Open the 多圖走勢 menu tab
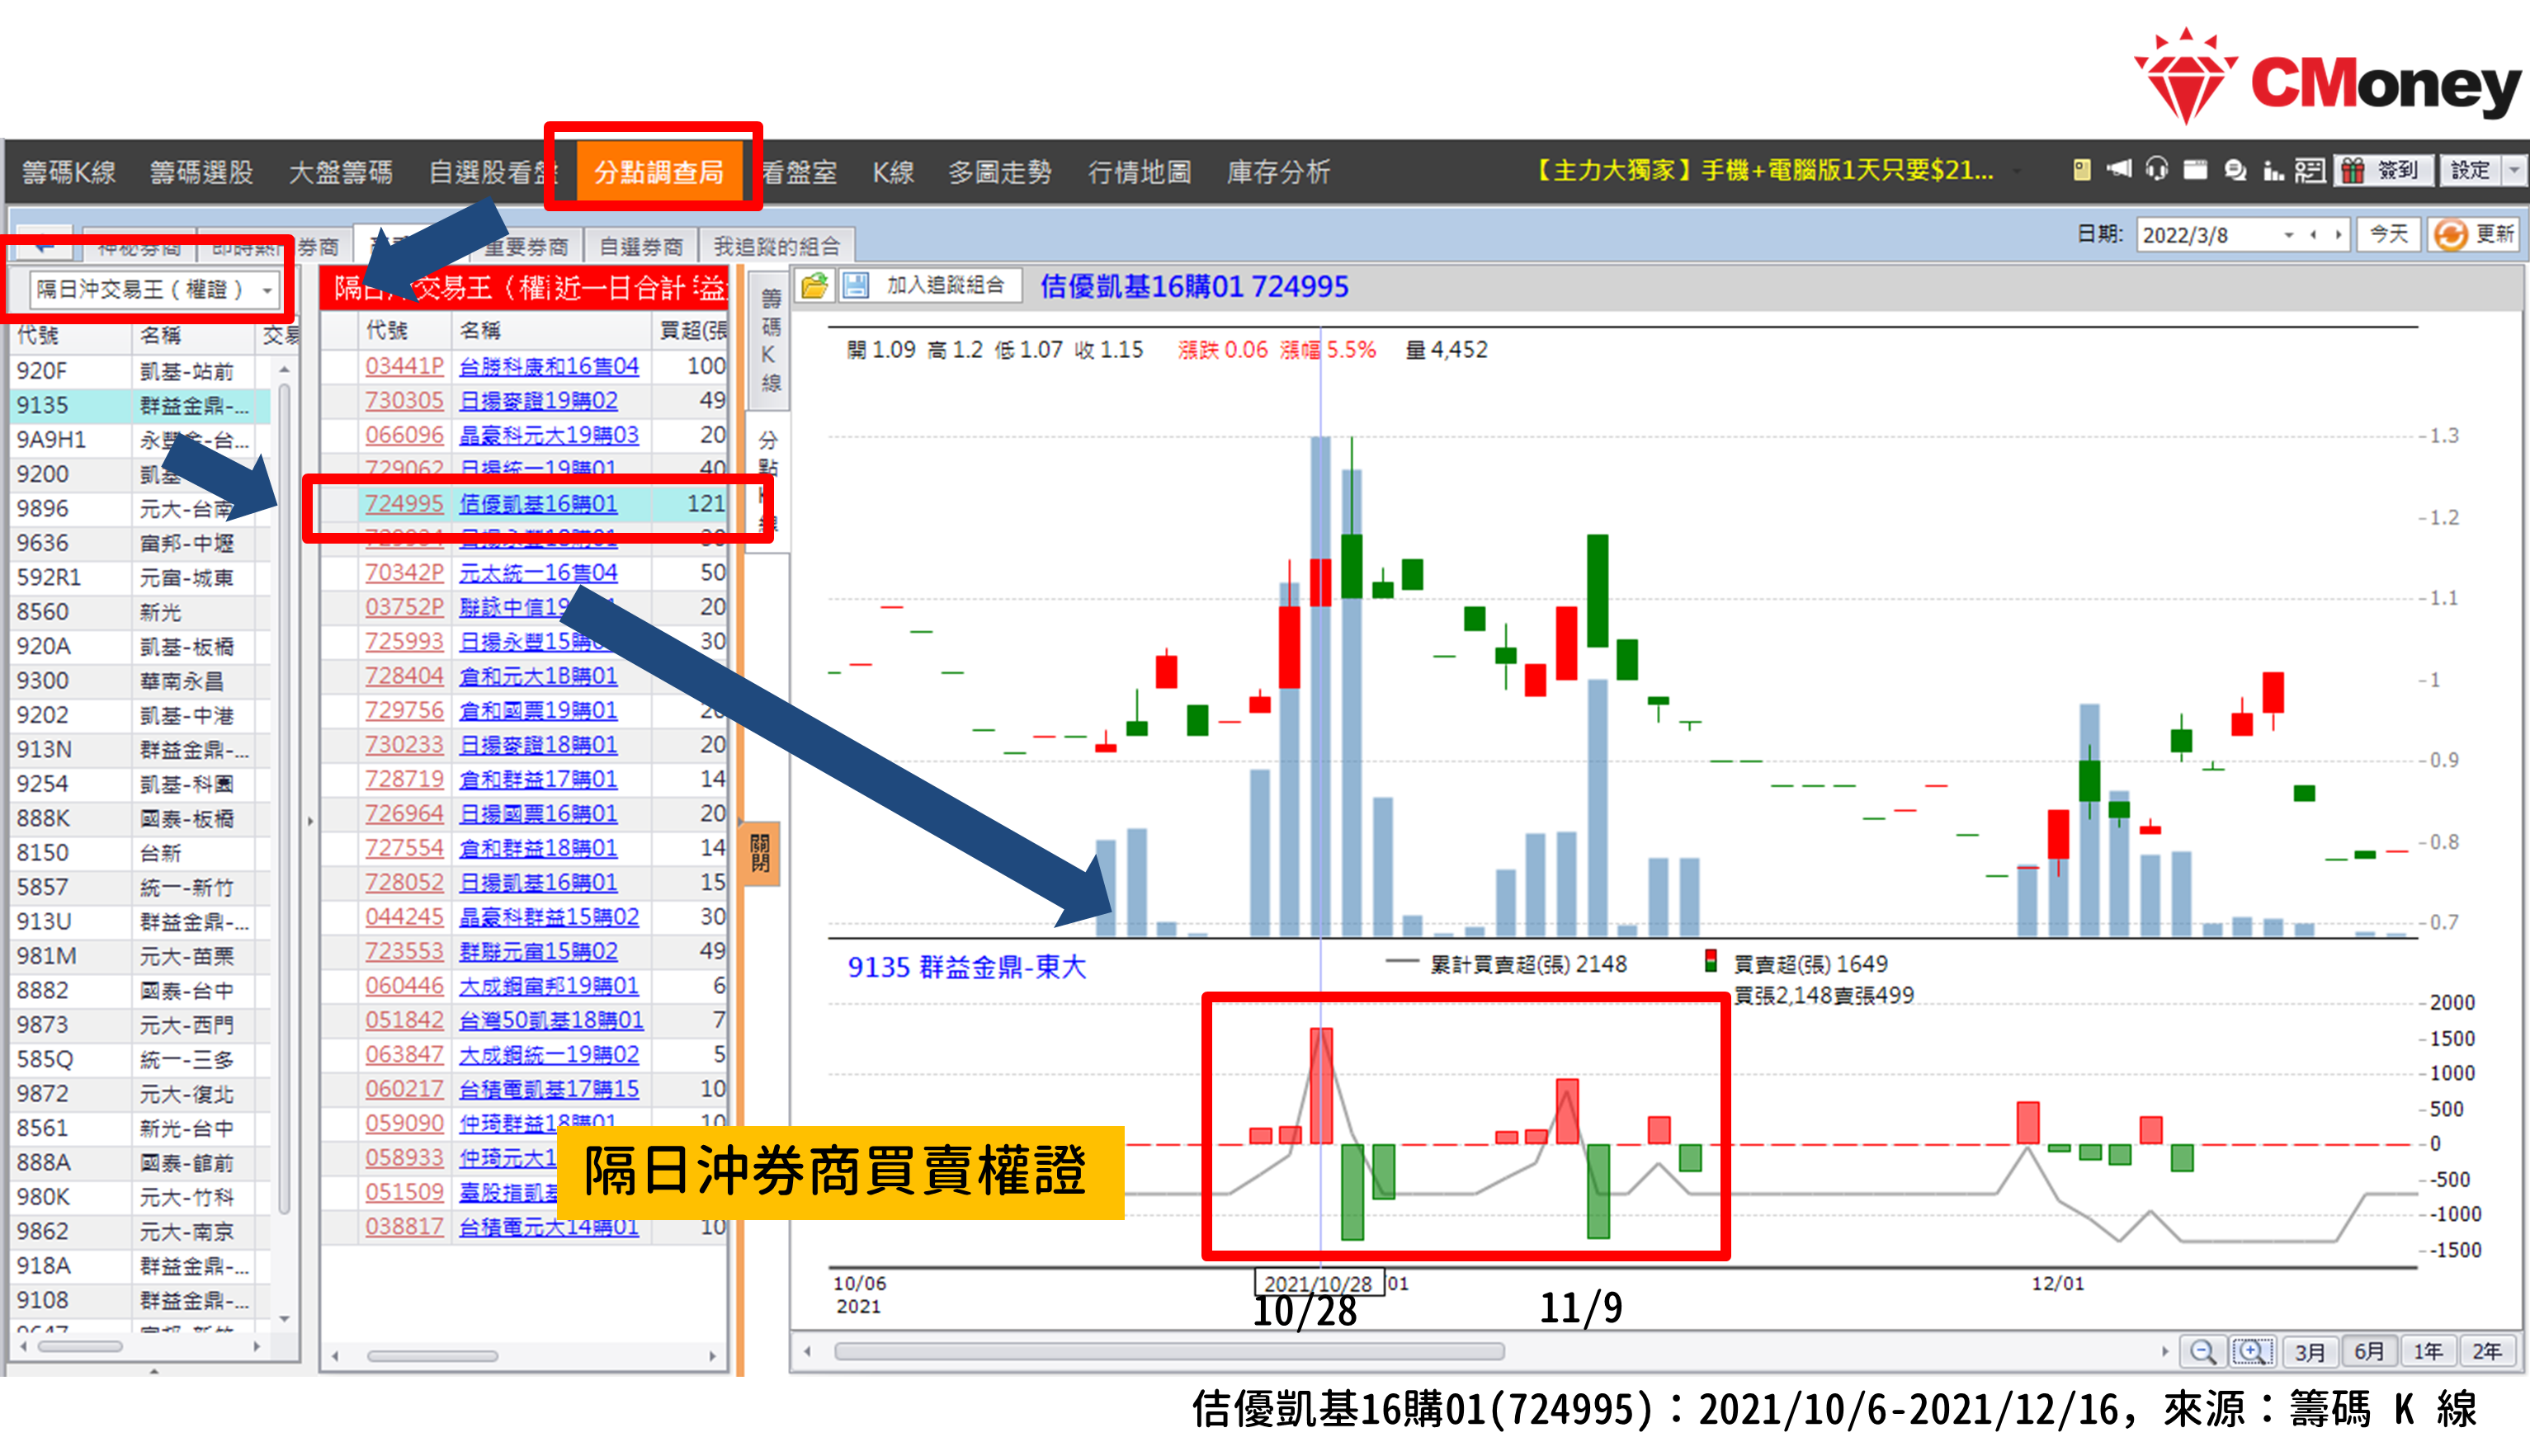This screenshot has height=1456, width=2530. point(999,172)
